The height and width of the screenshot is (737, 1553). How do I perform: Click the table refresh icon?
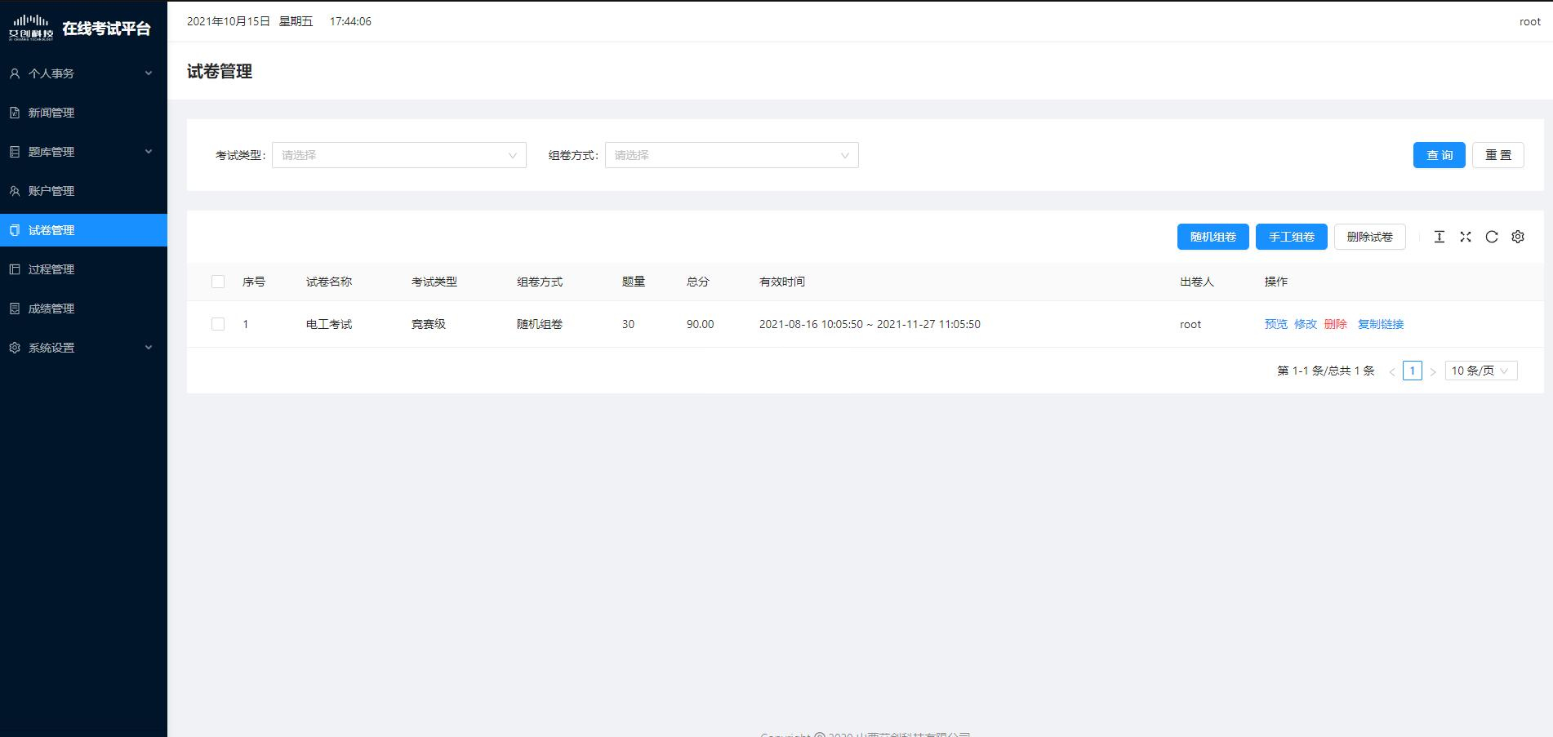[1492, 237]
